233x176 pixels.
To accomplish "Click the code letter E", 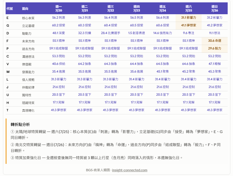I will point(7,18).
